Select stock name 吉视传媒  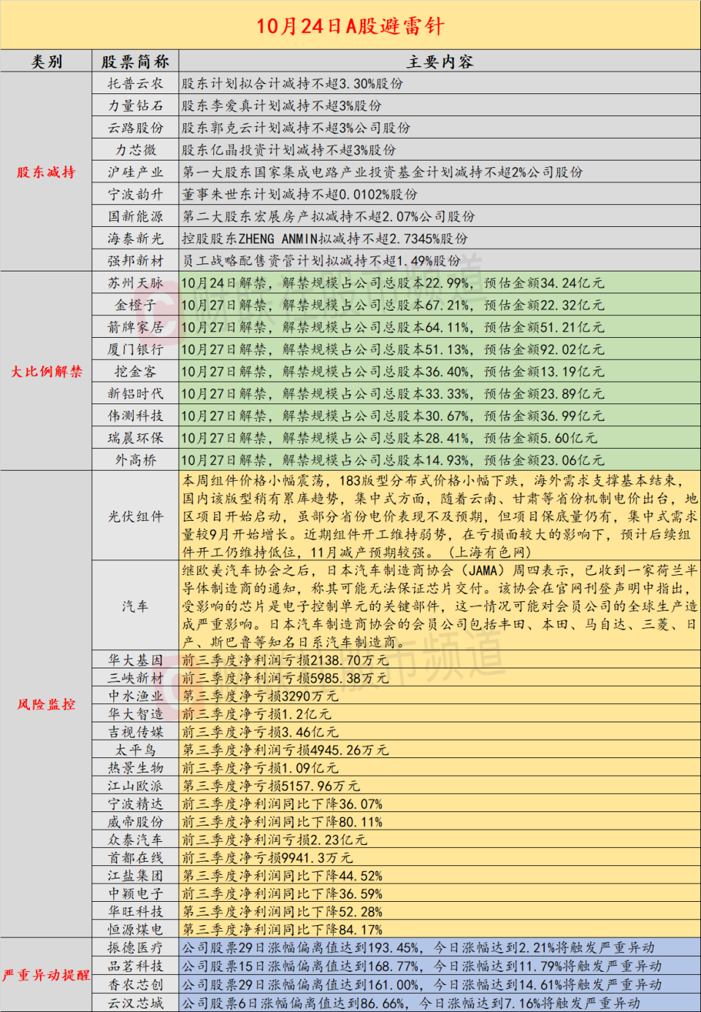[x=135, y=732]
